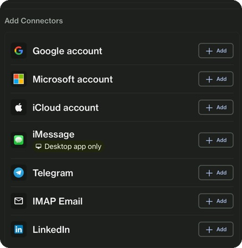The image size is (242, 248).
Task: Select the Microsoft account label
Action: click(73, 79)
